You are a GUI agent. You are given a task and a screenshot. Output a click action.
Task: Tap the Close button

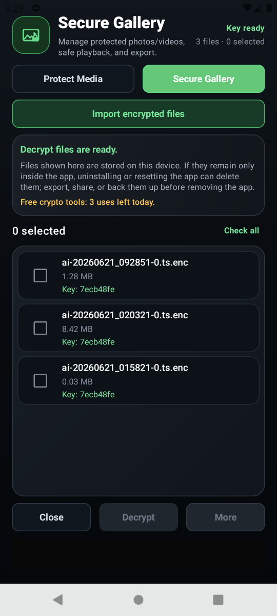click(52, 517)
